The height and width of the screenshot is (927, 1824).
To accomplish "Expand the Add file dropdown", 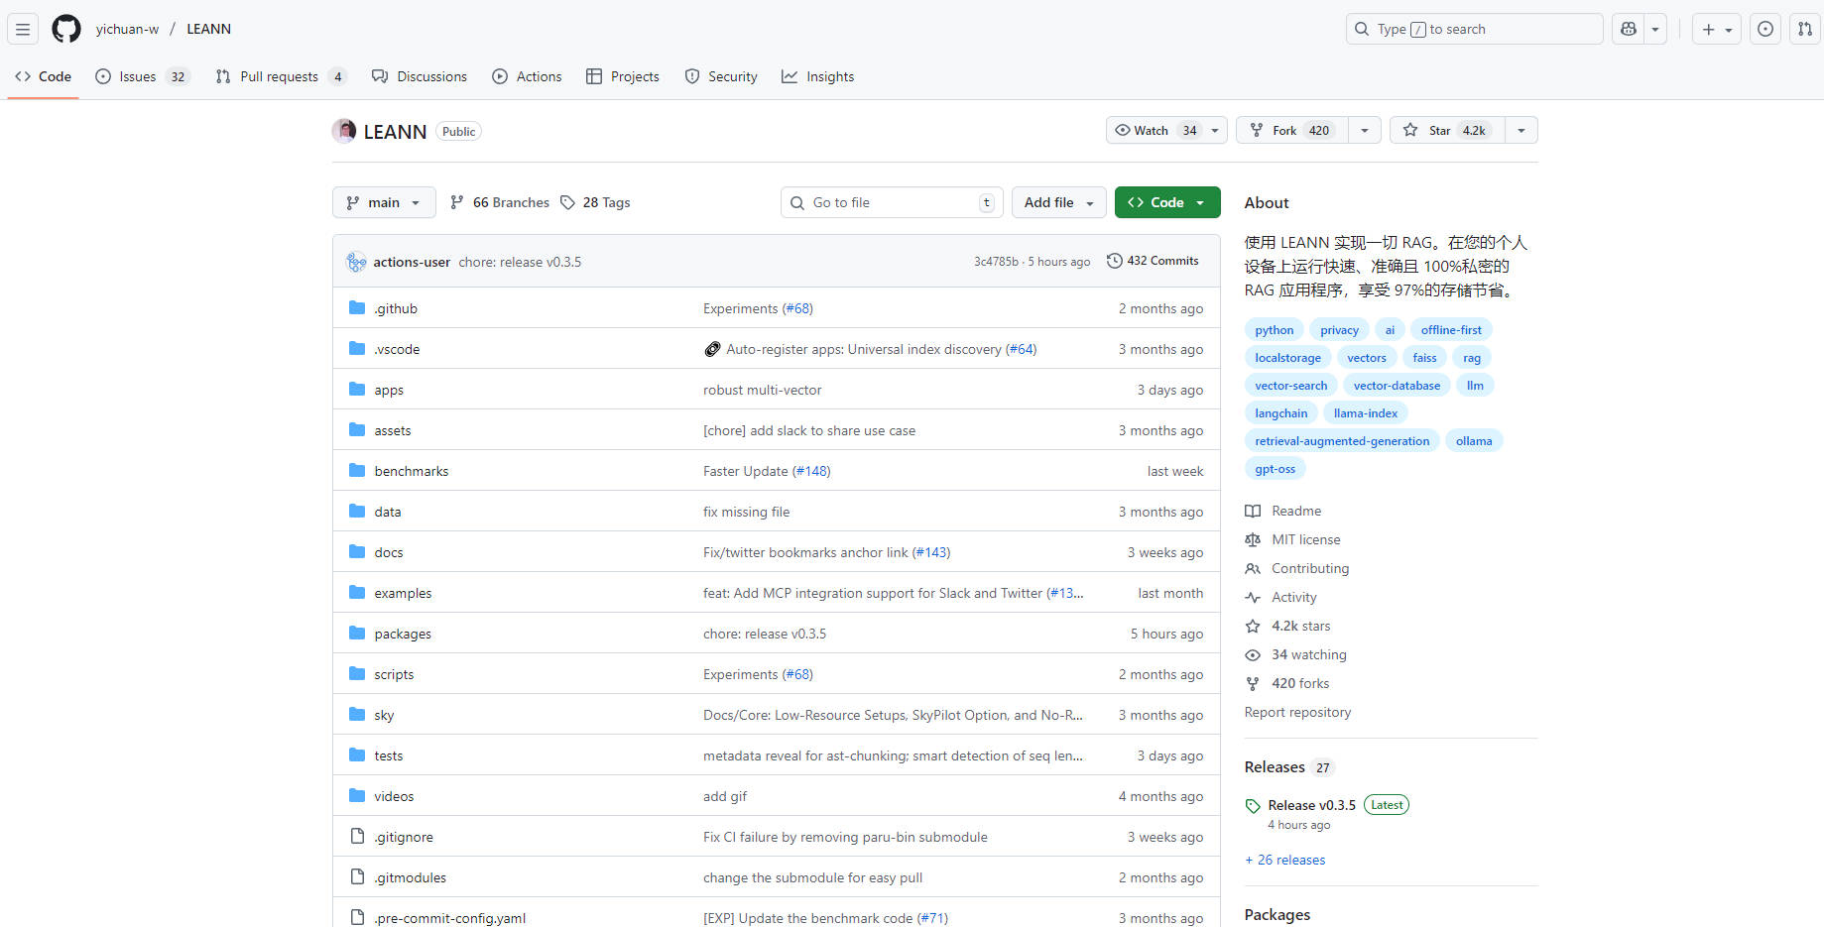I will point(1058,202).
